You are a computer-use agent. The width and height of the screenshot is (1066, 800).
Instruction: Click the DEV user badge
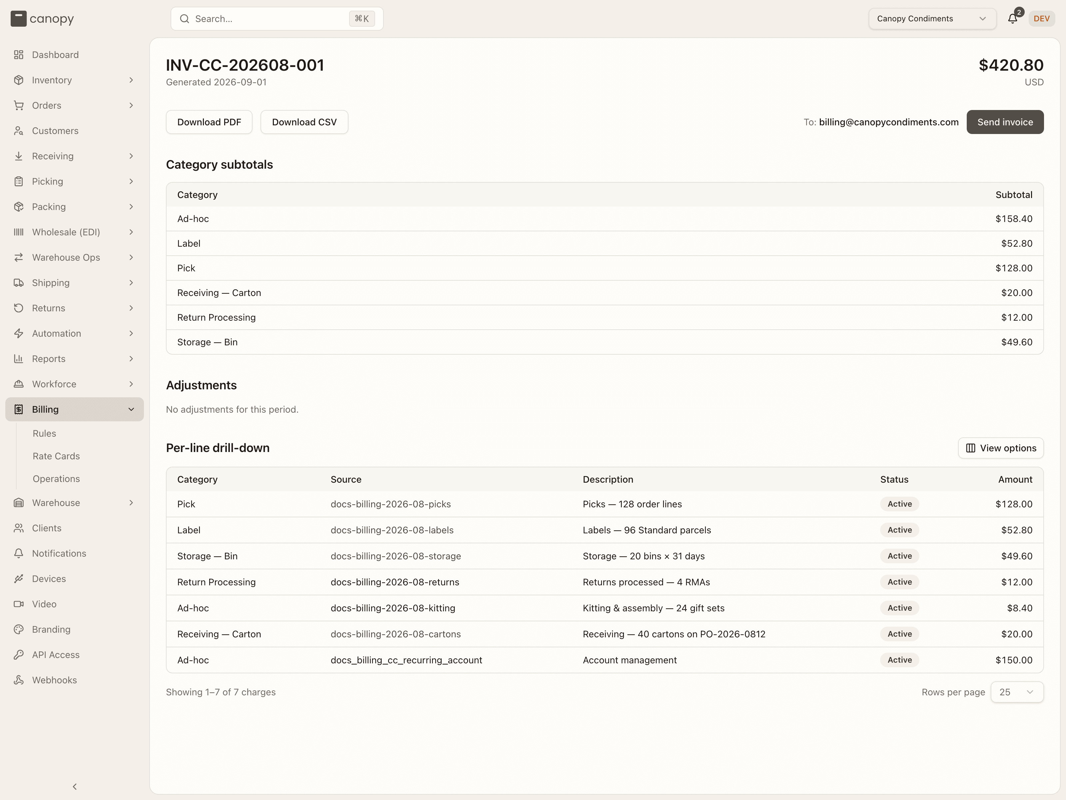1041,19
